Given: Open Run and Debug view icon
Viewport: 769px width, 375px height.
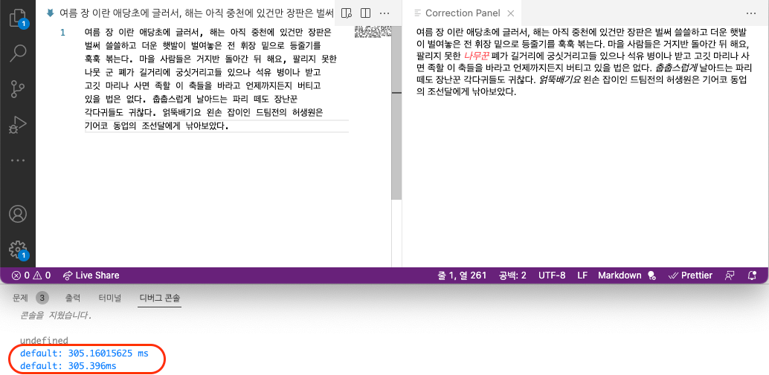Looking at the screenshot, I should (x=18, y=125).
